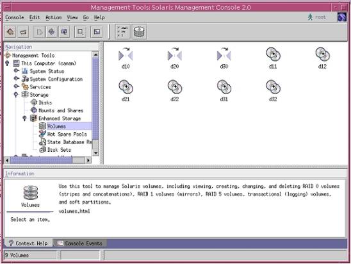
Task: Click the '9 Volumes' status bar text
Action: click(x=17, y=255)
